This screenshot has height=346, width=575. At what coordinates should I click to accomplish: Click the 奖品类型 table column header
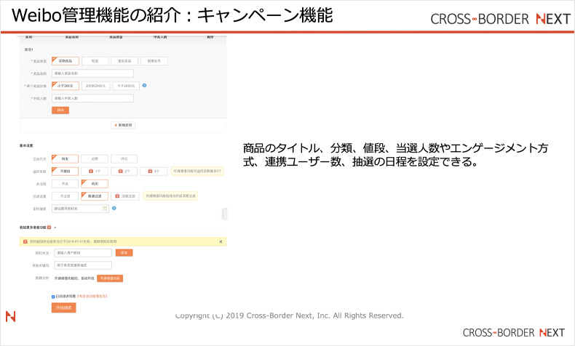point(116,37)
